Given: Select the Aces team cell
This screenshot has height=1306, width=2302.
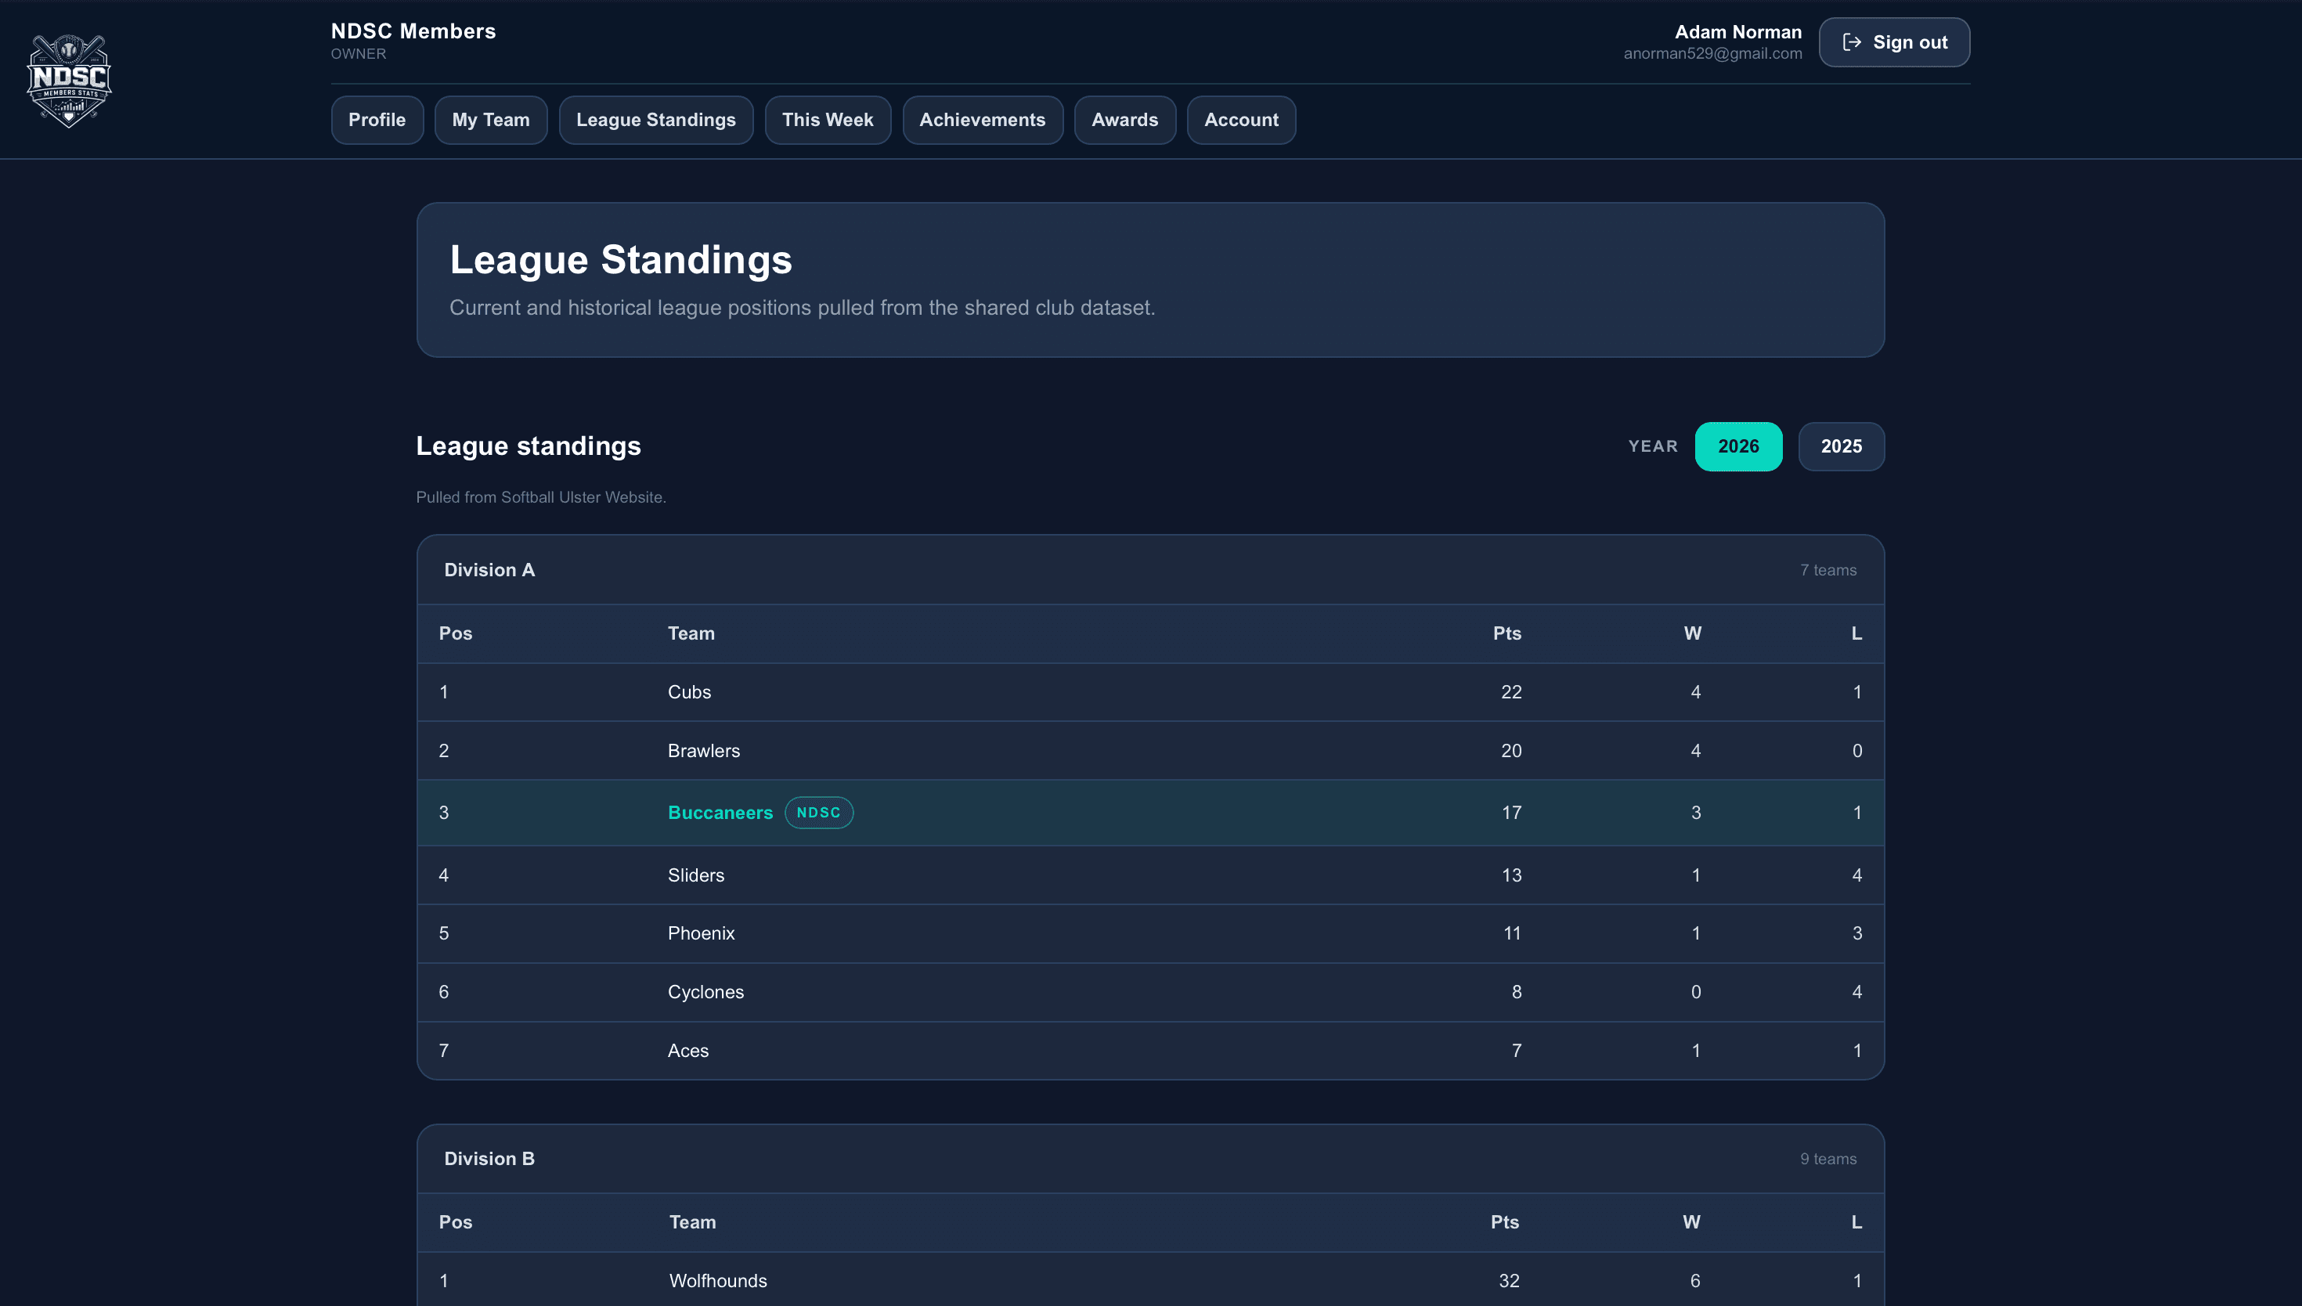Looking at the screenshot, I should [687, 1051].
